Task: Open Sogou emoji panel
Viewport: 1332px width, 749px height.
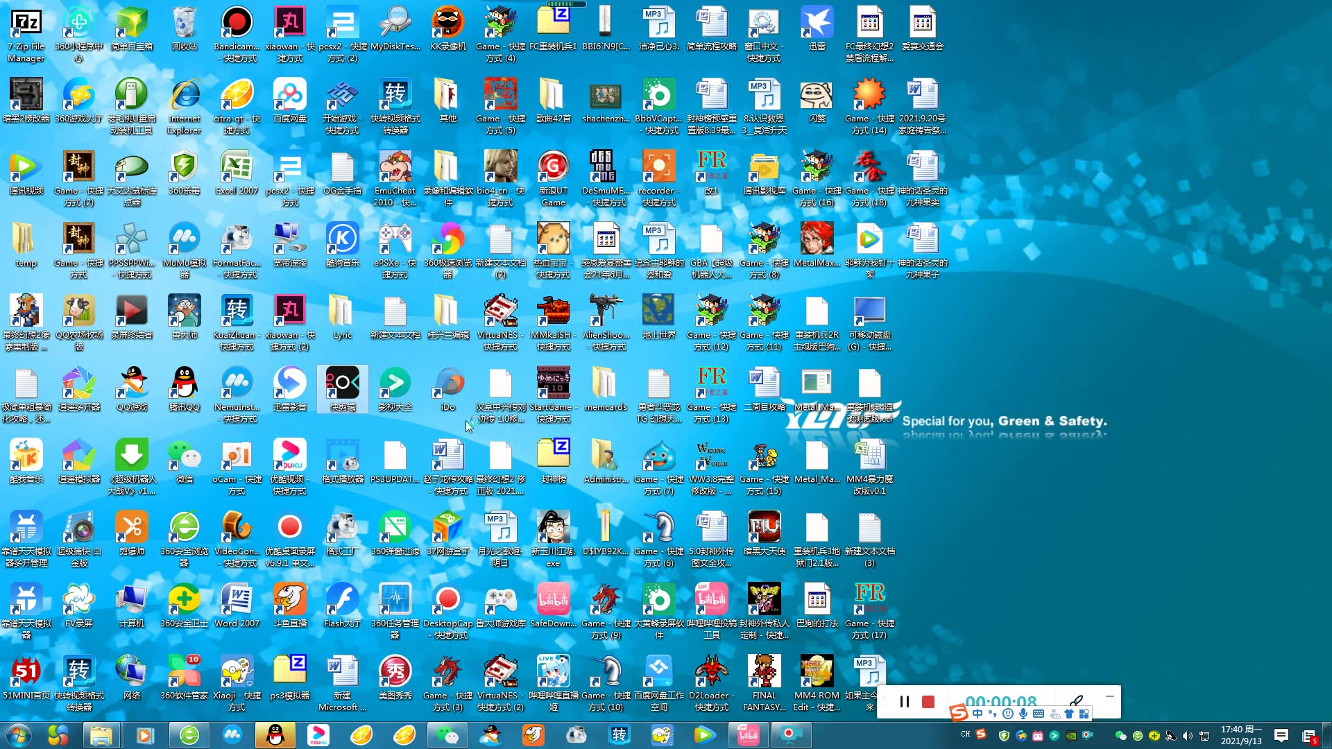Action: pos(1008,714)
